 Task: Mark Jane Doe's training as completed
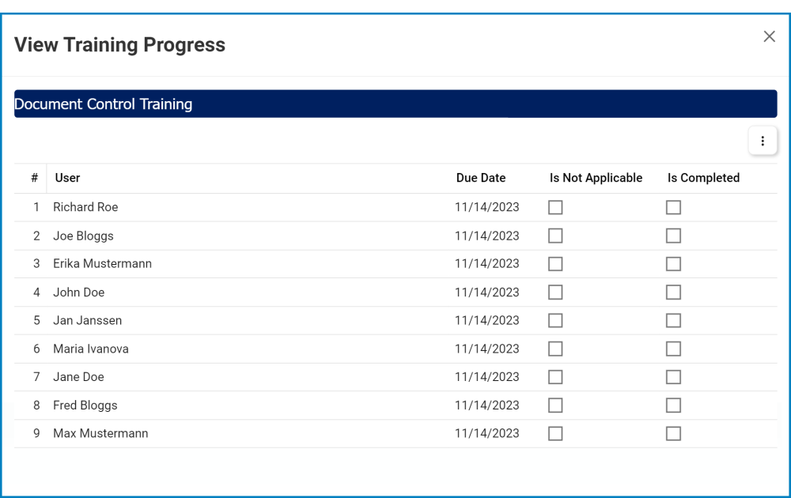(x=673, y=376)
